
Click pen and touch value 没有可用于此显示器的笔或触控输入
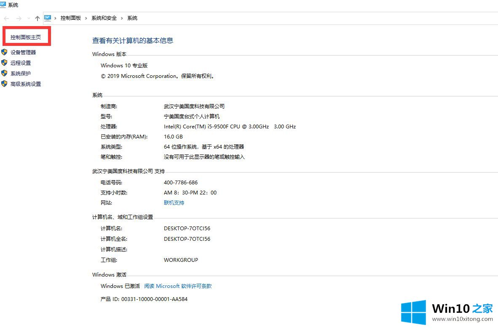tap(204, 157)
